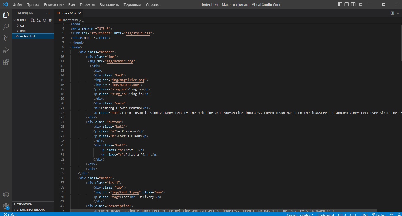Expand the css folder
Image resolution: width=402 pixels, height=216 pixels.
pos(22,26)
